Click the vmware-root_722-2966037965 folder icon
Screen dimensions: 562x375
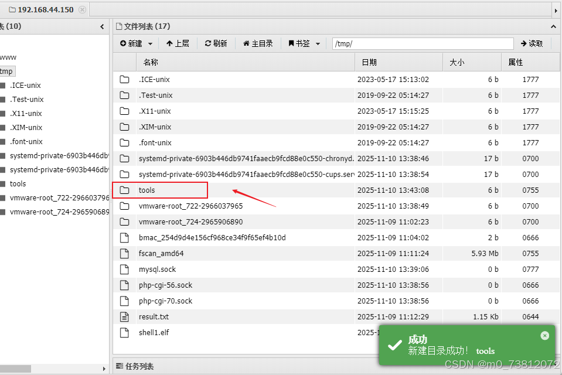(124, 206)
